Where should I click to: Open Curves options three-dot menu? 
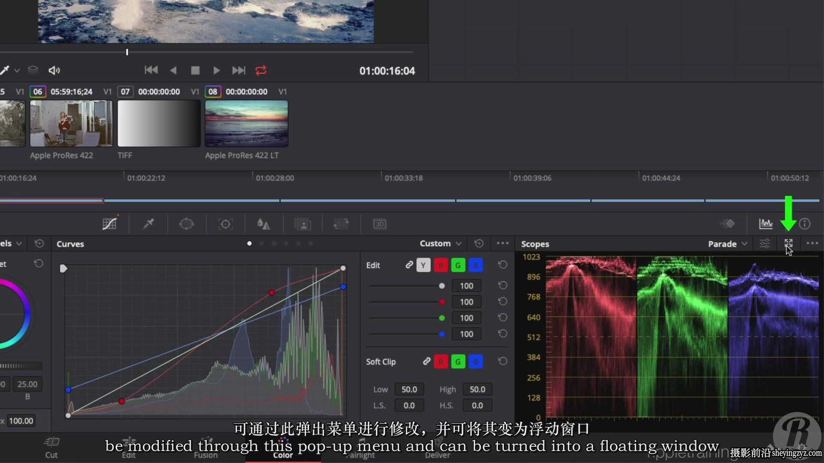pyautogui.click(x=503, y=244)
